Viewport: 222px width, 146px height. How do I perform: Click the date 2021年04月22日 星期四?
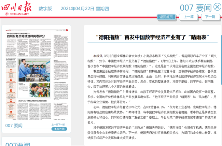pos(85,9)
